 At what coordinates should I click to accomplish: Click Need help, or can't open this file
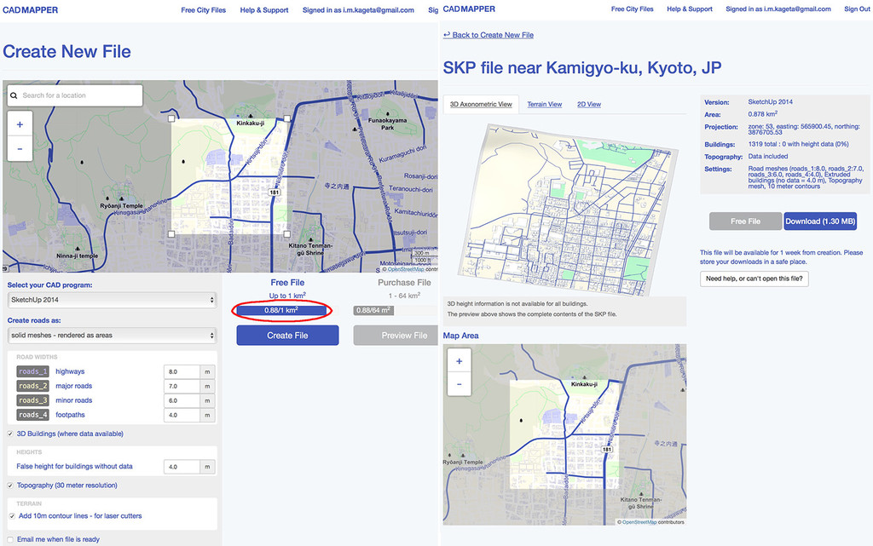point(754,279)
